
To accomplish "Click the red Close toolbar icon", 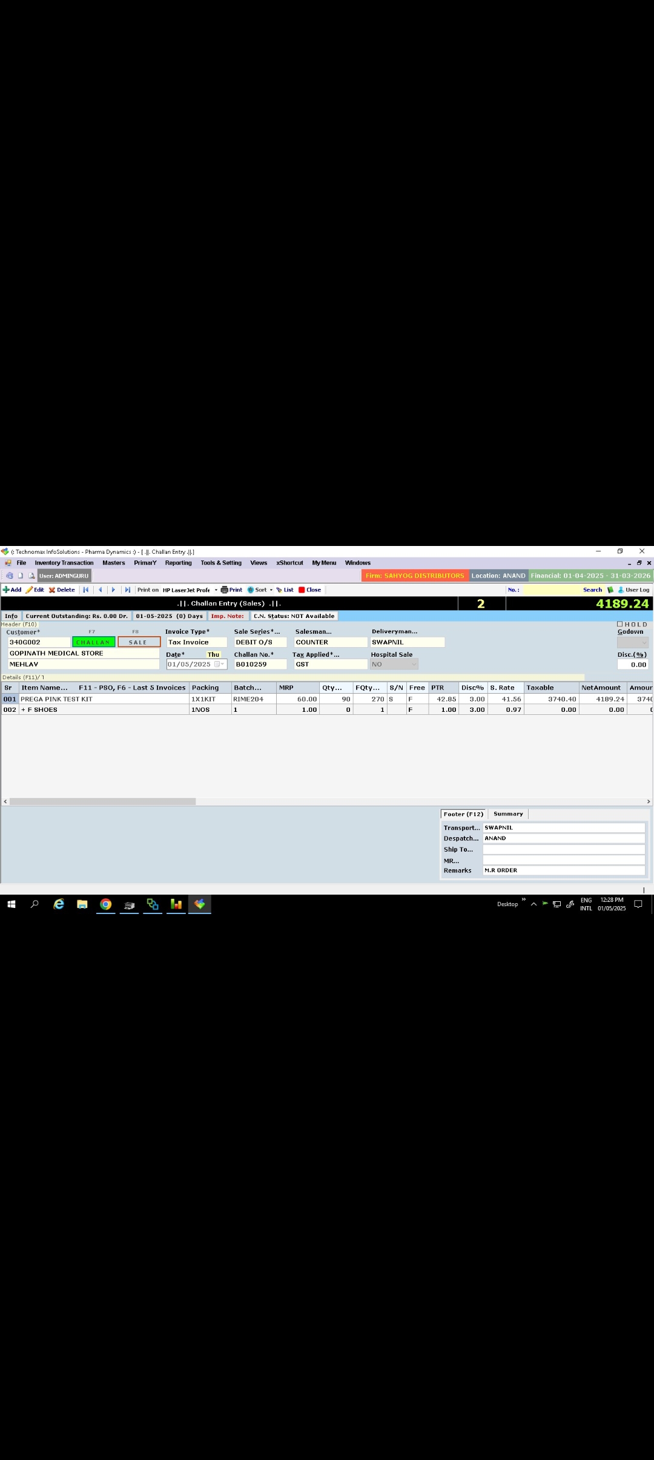I will 302,590.
